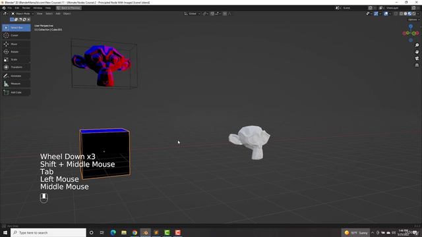The width and height of the screenshot is (422, 237).
Task: Open Microsoft Edge from taskbar
Action: click(x=113, y=232)
